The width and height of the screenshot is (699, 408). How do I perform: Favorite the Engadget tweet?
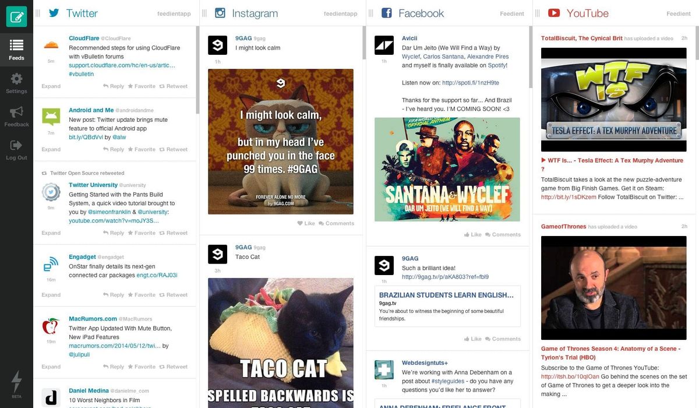[x=142, y=295]
